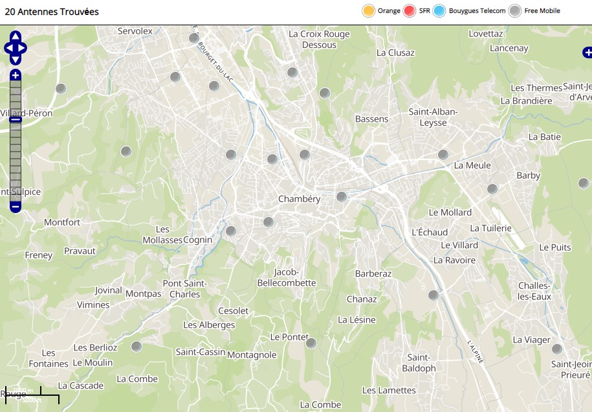Open the antenna marker near La Meule

(443, 155)
